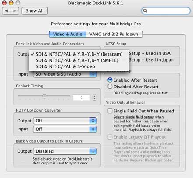Click the Genlock Timing value field
Image resolution: width=193 pixels, height=178 pixels.
pyautogui.click(x=82, y=98)
